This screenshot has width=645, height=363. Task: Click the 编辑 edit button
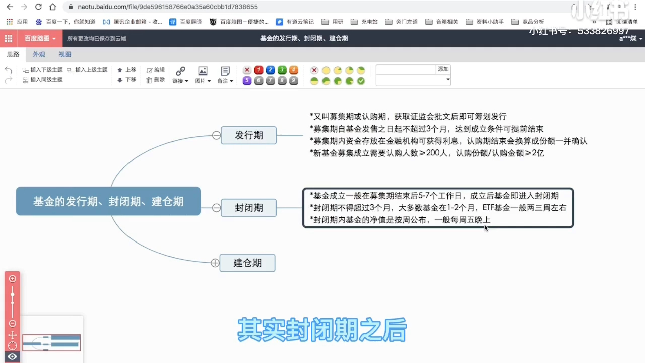pyautogui.click(x=156, y=70)
